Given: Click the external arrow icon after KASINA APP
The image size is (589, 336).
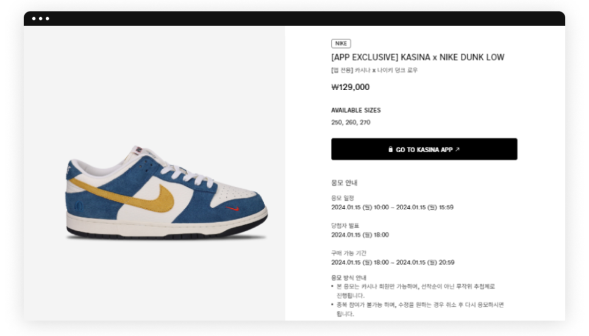Looking at the screenshot, I should click(457, 149).
